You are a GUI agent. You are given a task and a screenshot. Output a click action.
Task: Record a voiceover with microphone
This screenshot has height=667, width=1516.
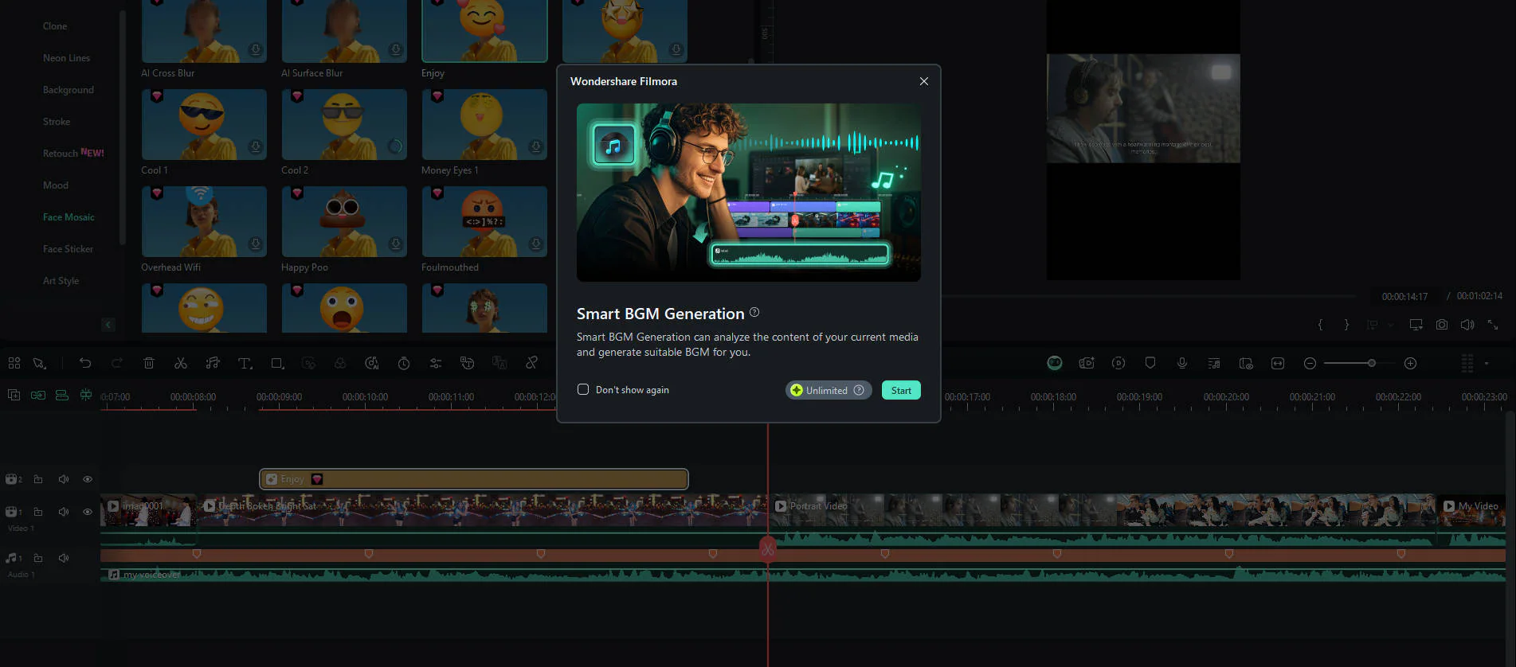[1182, 363]
